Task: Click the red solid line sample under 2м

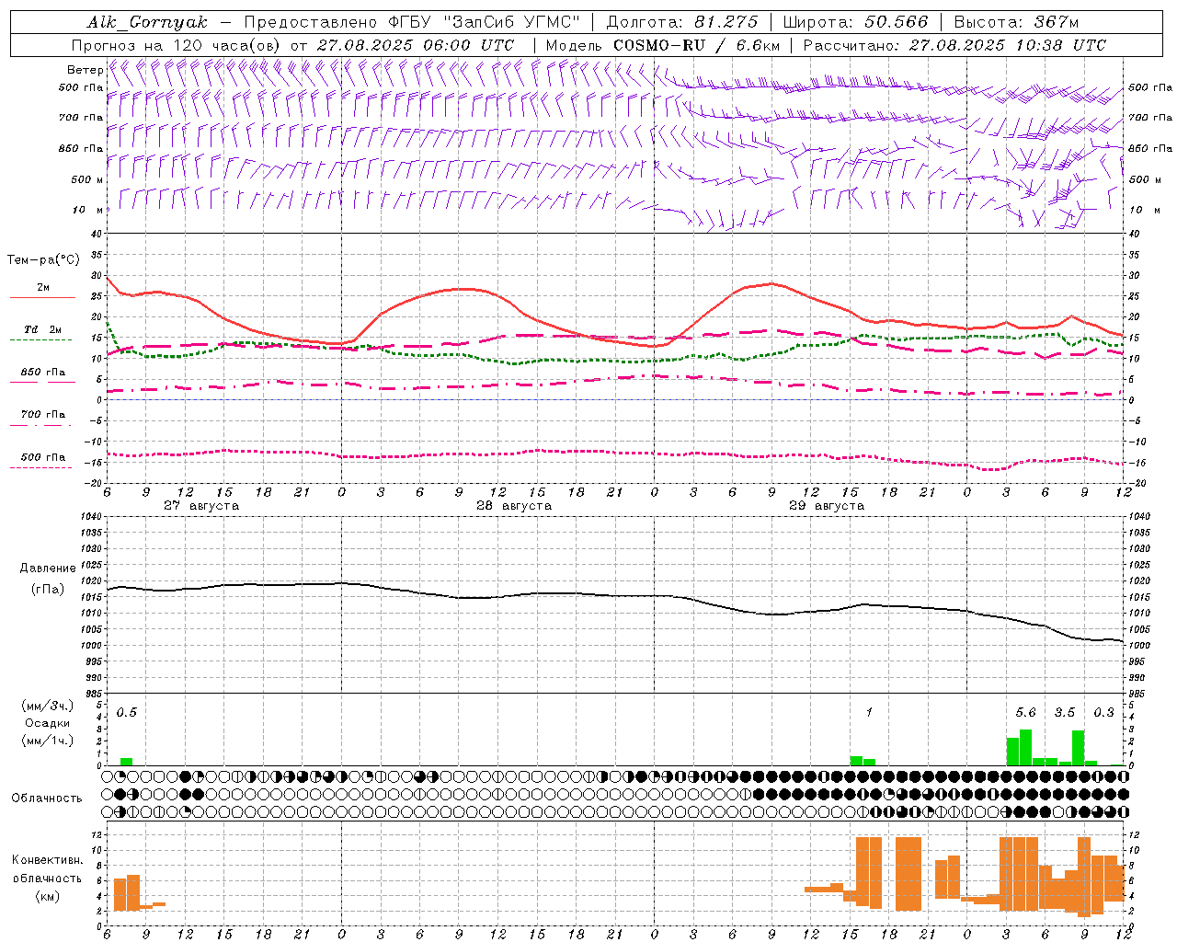Action: pyautogui.click(x=42, y=298)
